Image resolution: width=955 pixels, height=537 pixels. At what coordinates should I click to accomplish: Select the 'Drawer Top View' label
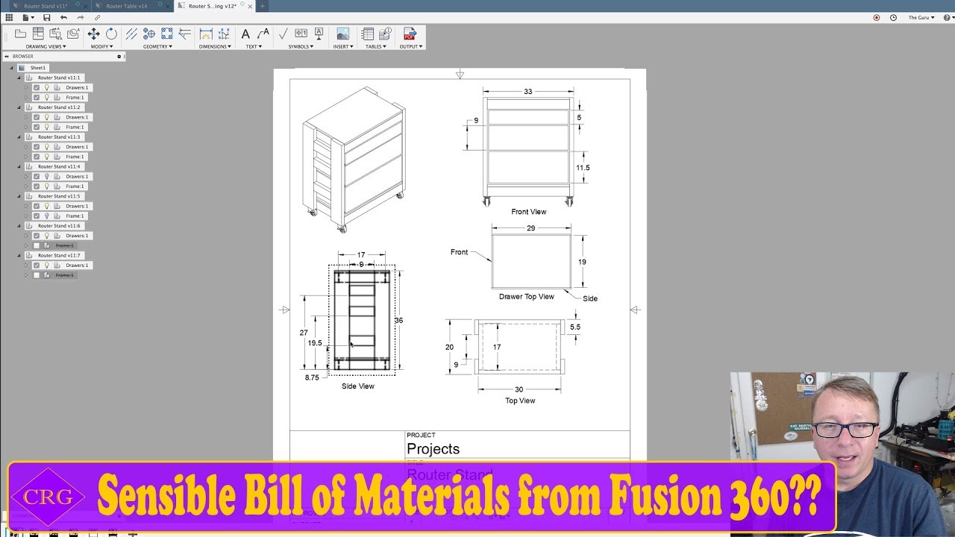(x=527, y=297)
